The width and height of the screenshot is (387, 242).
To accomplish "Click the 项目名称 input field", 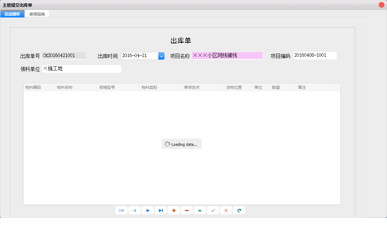I will [x=227, y=55].
